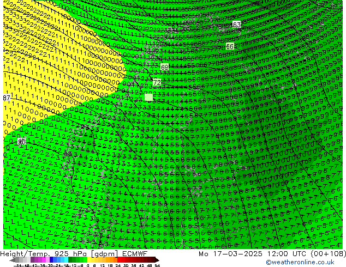Image resolution: width=346 pixels, height=267 pixels.
Task: Click the 72 height contour label
Action: 157,83
